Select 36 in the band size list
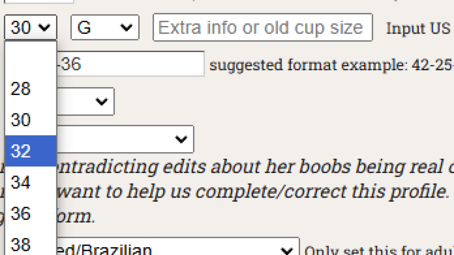The image size is (454, 255). (x=31, y=214)
